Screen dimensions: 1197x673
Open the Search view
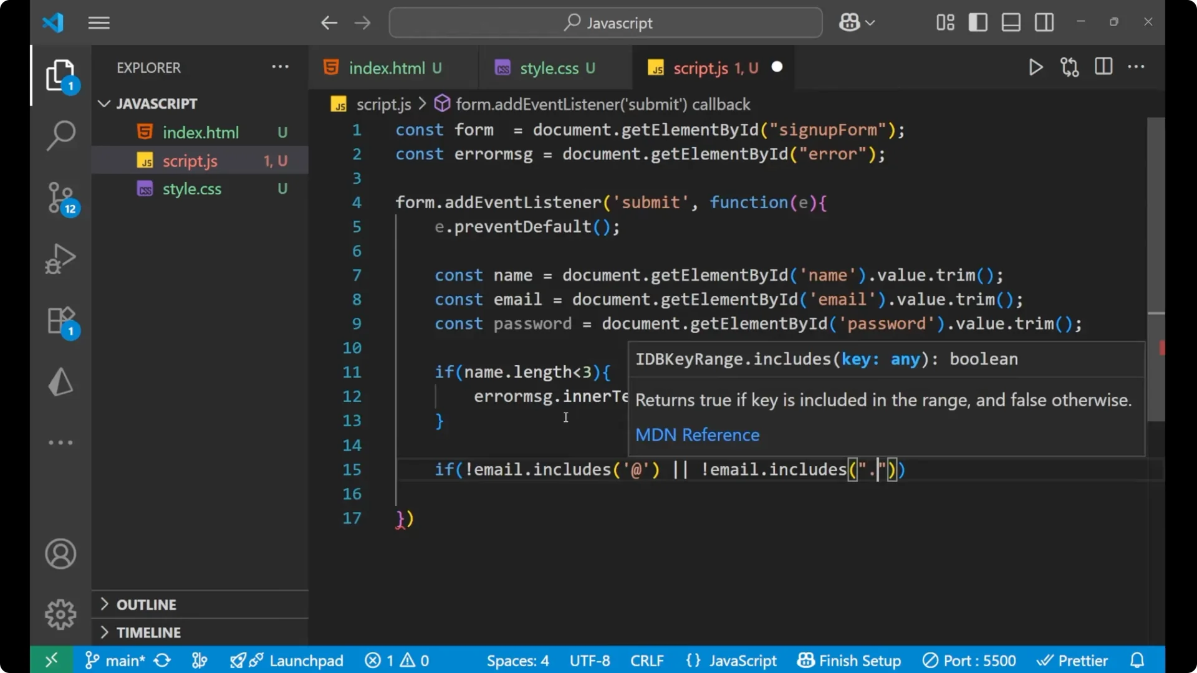point(60,135)
